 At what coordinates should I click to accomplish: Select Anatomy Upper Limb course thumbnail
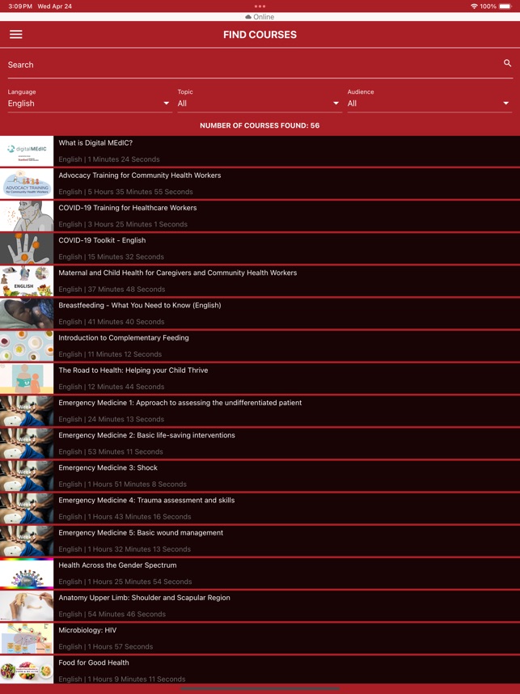(27, 605)
